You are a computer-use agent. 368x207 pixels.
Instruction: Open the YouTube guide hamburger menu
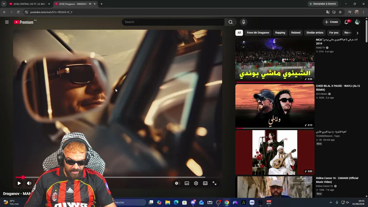point(7,22)
